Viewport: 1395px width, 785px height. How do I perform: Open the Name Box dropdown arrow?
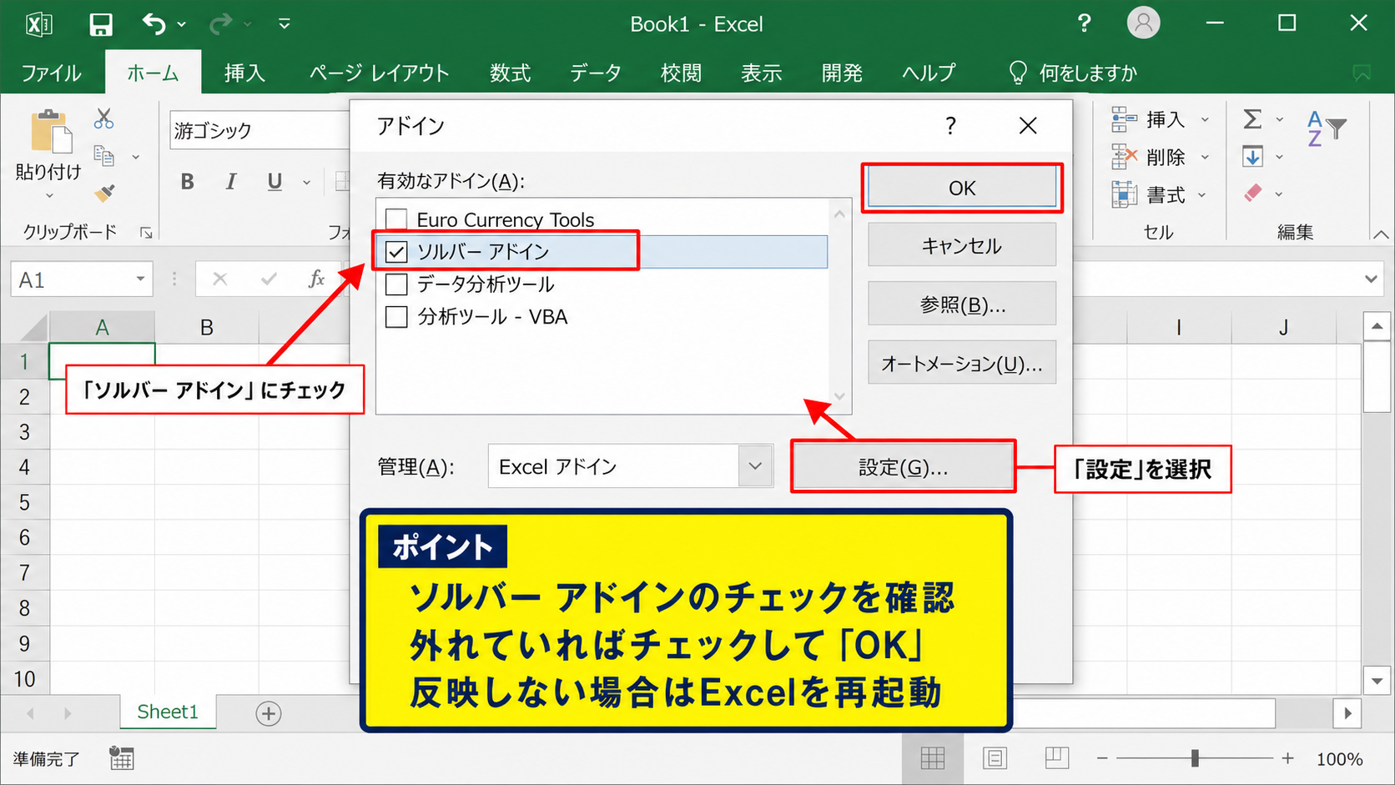pyautogui.click(x=140, y=279)
